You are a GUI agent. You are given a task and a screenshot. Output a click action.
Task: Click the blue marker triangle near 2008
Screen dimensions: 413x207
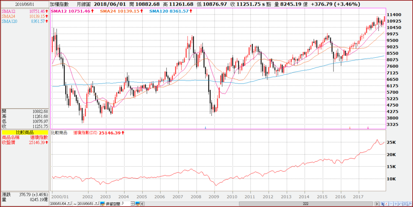[x=205, y=128]
